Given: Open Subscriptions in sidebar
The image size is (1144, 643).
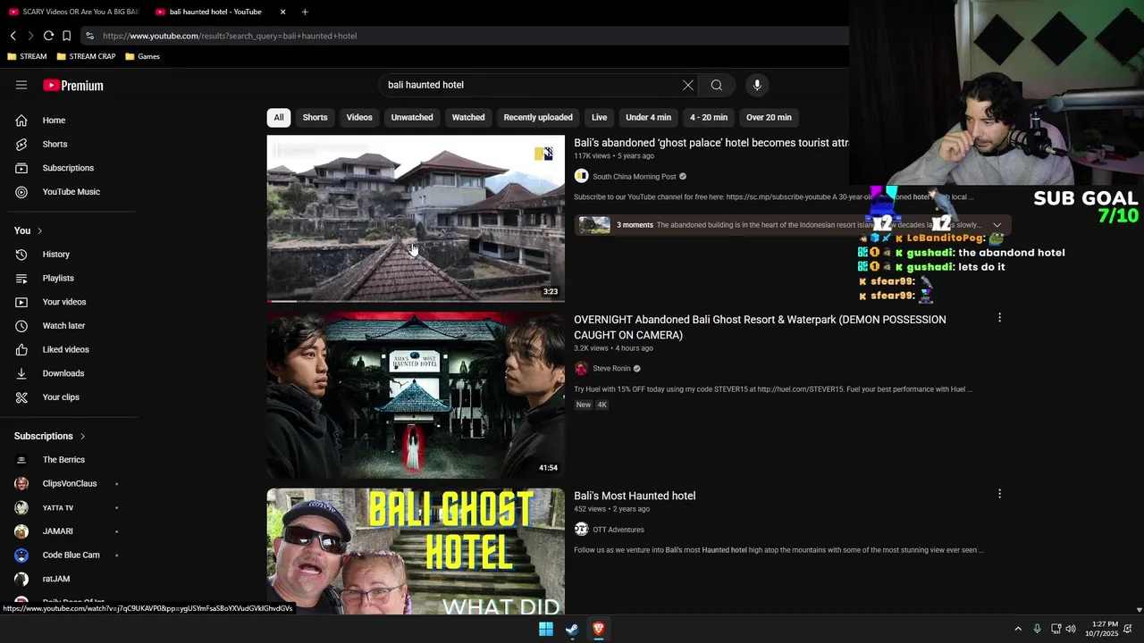Looking at the screenshot, I should click(x=69, y=168).
